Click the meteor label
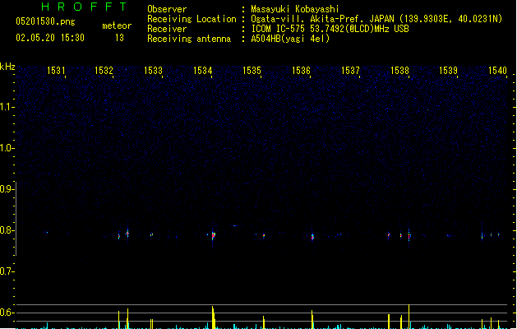 117,25
